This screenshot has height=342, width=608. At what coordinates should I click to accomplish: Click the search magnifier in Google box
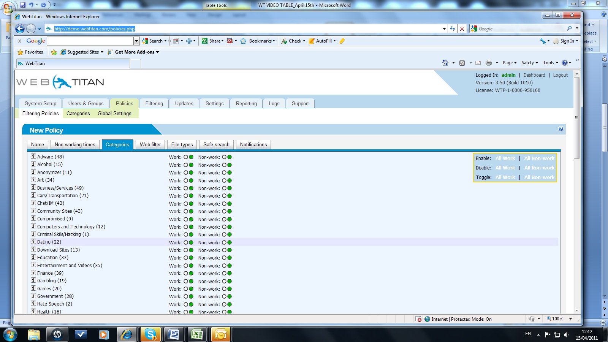tap(569, 28)
